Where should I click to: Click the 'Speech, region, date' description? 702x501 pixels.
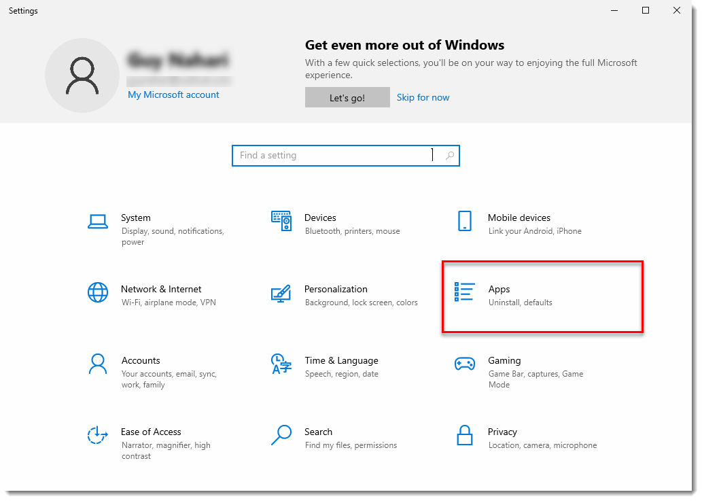point(342,374)
